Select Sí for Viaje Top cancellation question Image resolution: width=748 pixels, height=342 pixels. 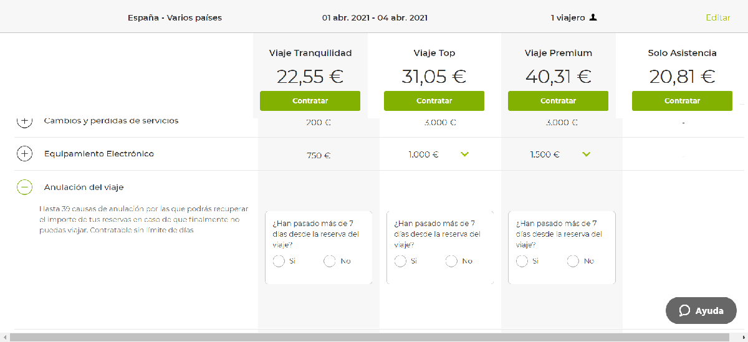coord(401,261)
